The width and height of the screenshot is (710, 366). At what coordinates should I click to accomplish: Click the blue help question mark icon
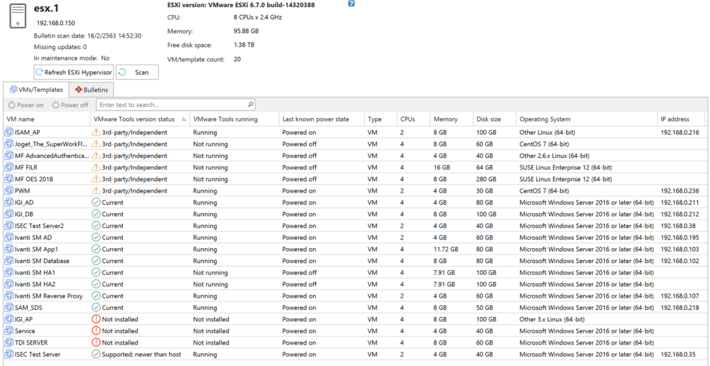coord(351,4)
